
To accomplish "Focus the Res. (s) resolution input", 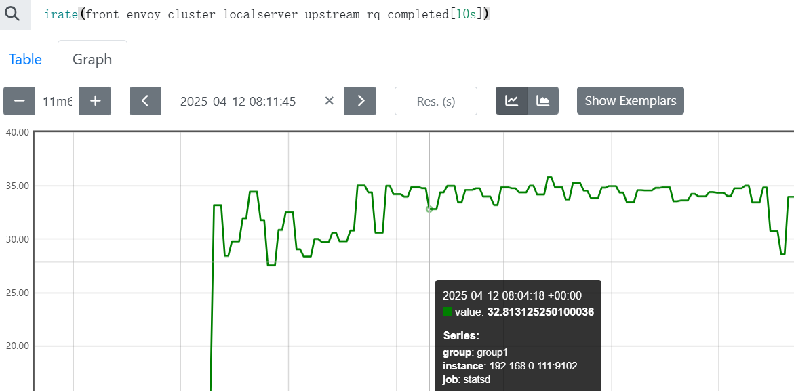I will pyautogui.click(x=436, y=101).
